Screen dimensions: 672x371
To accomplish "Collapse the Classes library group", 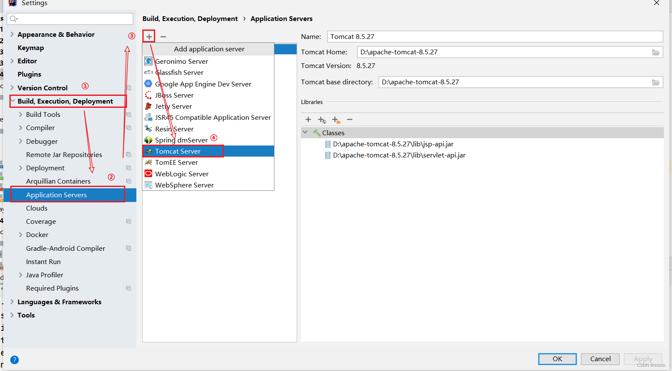I will [x=305, y=132].
